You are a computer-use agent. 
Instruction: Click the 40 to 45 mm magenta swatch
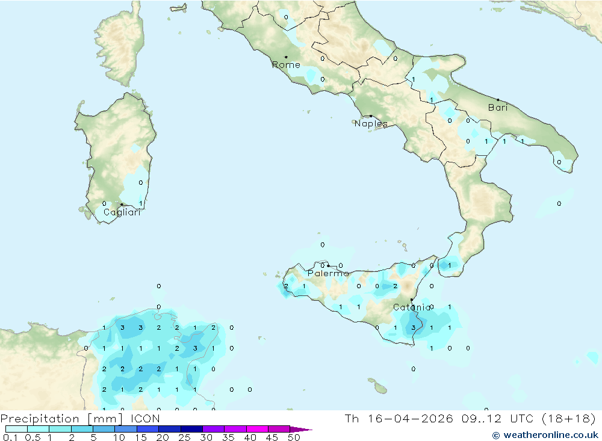pos(257,429)
